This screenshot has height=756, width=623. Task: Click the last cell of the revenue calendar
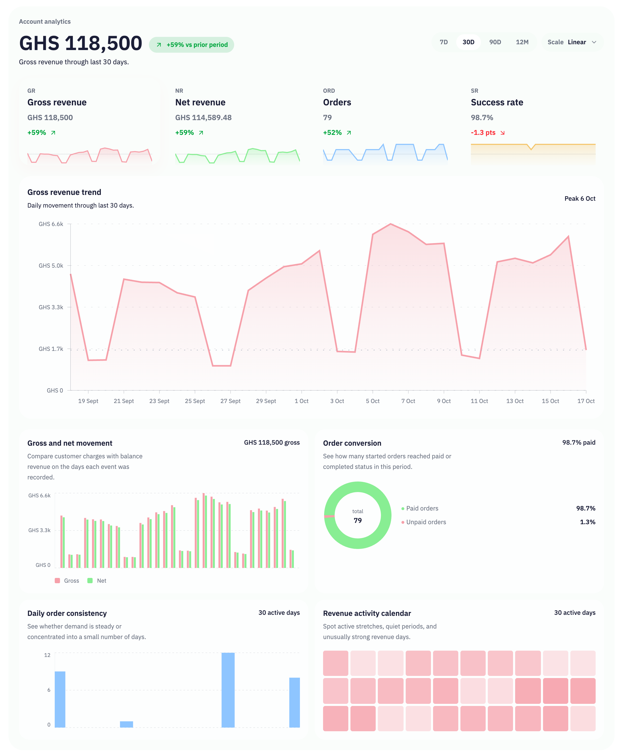coord(583,718)
